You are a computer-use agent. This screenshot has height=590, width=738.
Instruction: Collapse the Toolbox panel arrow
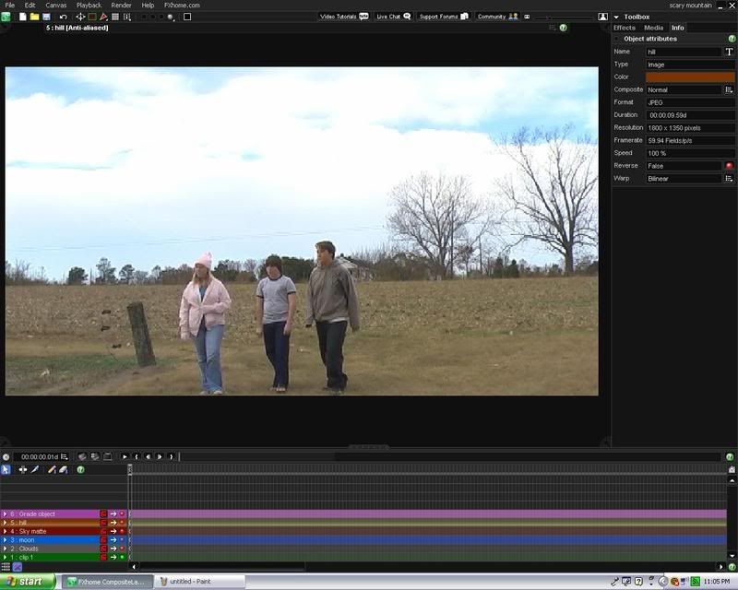pyautogui.click(x=616, y=17)
